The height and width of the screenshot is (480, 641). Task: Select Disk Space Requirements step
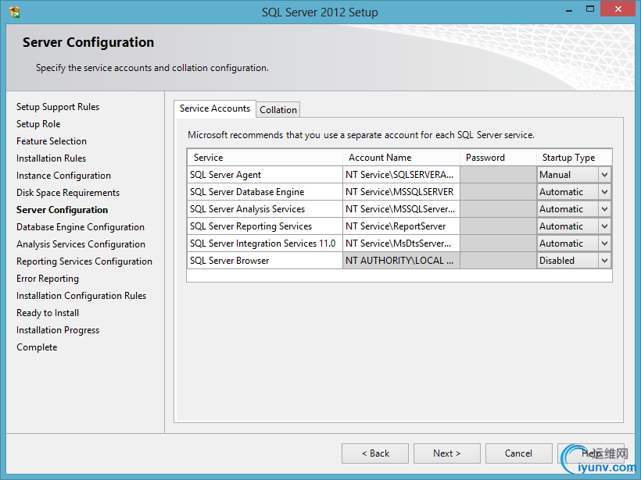pyautogui.click(x=68, y=193)
